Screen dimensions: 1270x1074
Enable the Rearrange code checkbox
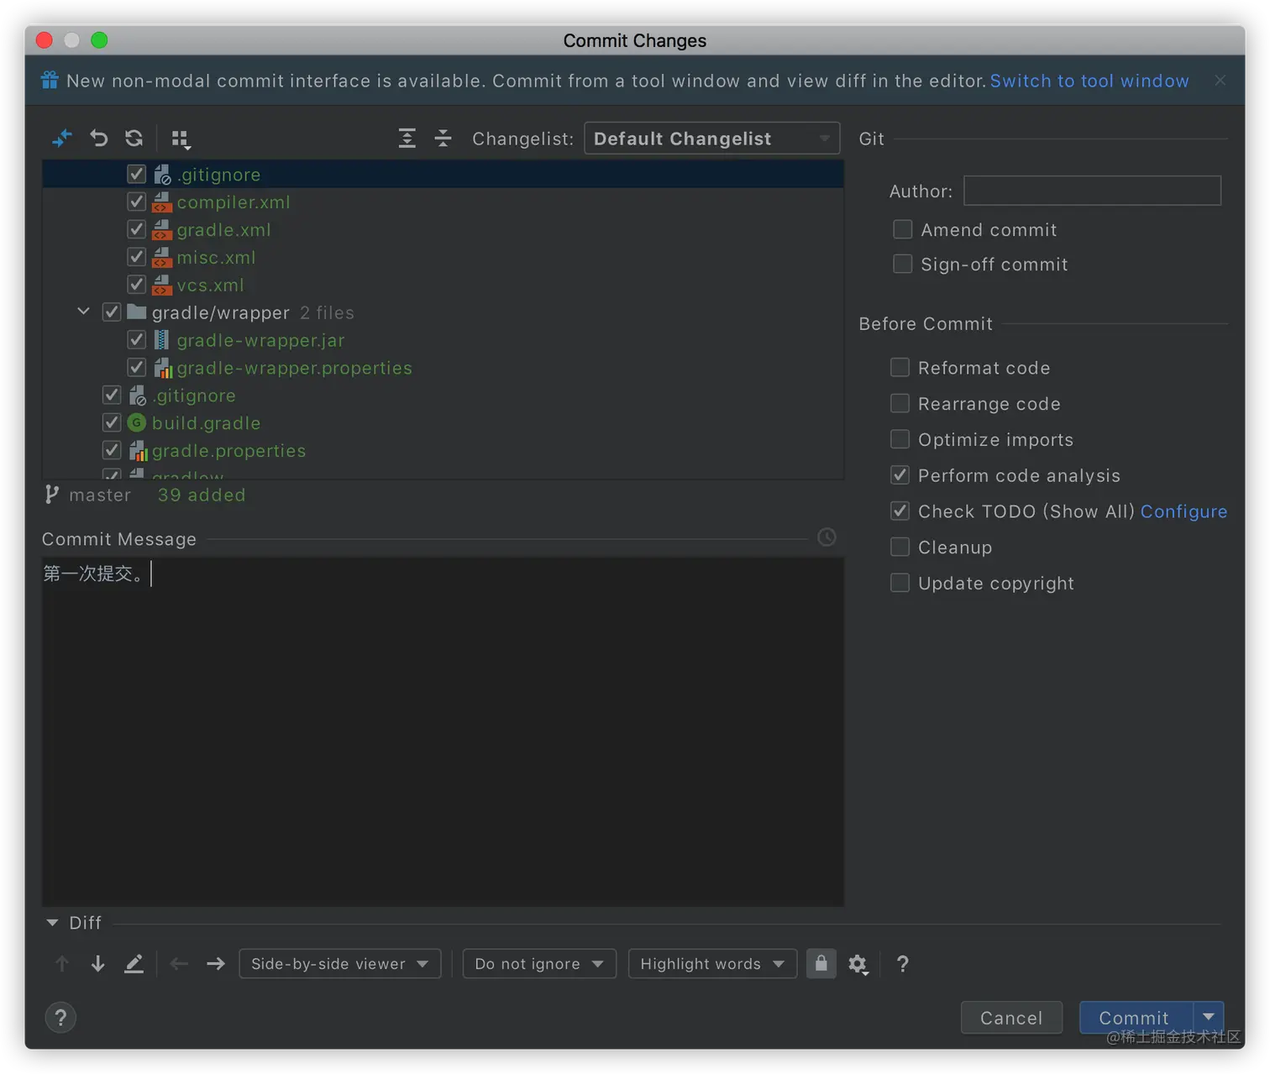click(900, 403)
